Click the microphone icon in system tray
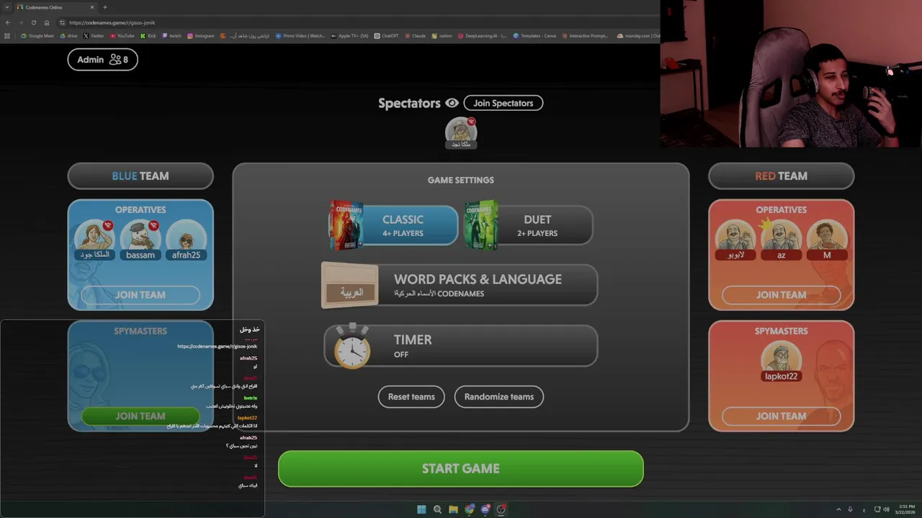 pos(850,509)
